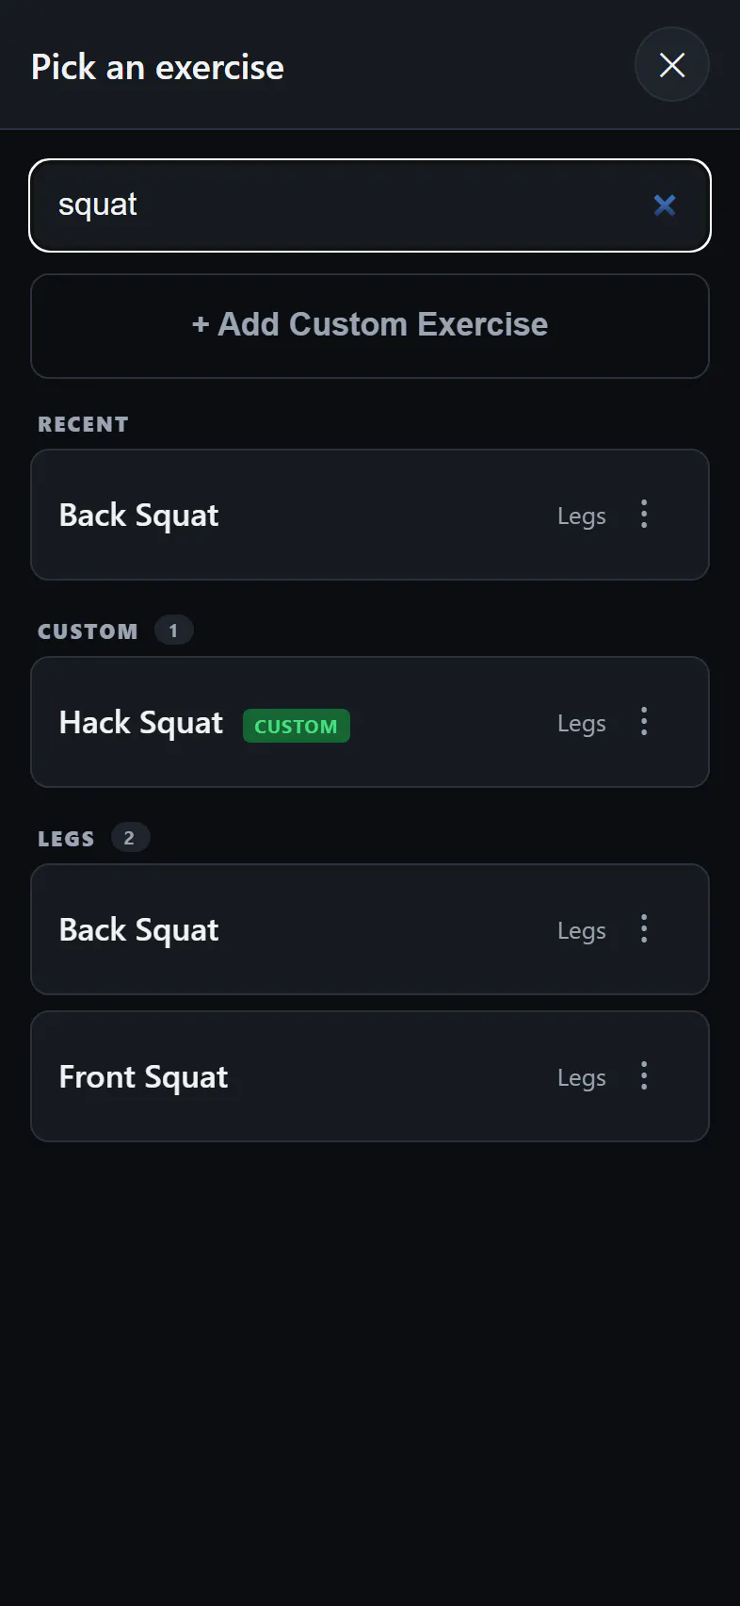Click the Add Custom Exercise button
The image size is (740, 1606).
click(x=370, y=326)
